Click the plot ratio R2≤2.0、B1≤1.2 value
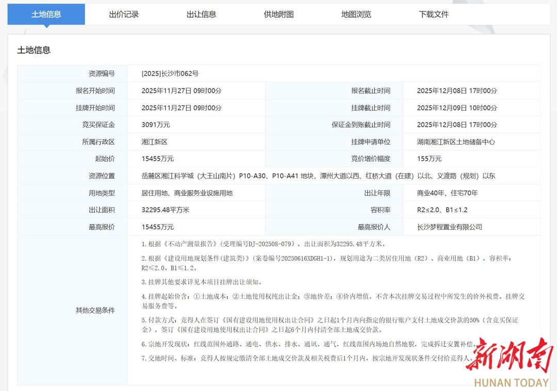 442,210
